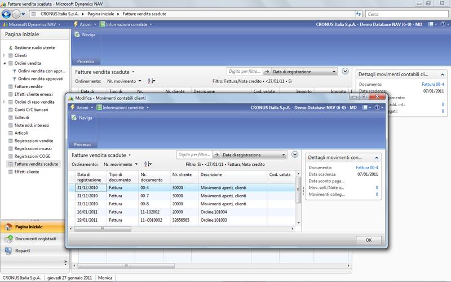Open the Fattura 00-4 document link in the dialog
This screenshot has width=451, height=282.
367,168
